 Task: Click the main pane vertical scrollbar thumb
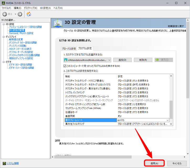pyautogui.click(x=188, y=60)
